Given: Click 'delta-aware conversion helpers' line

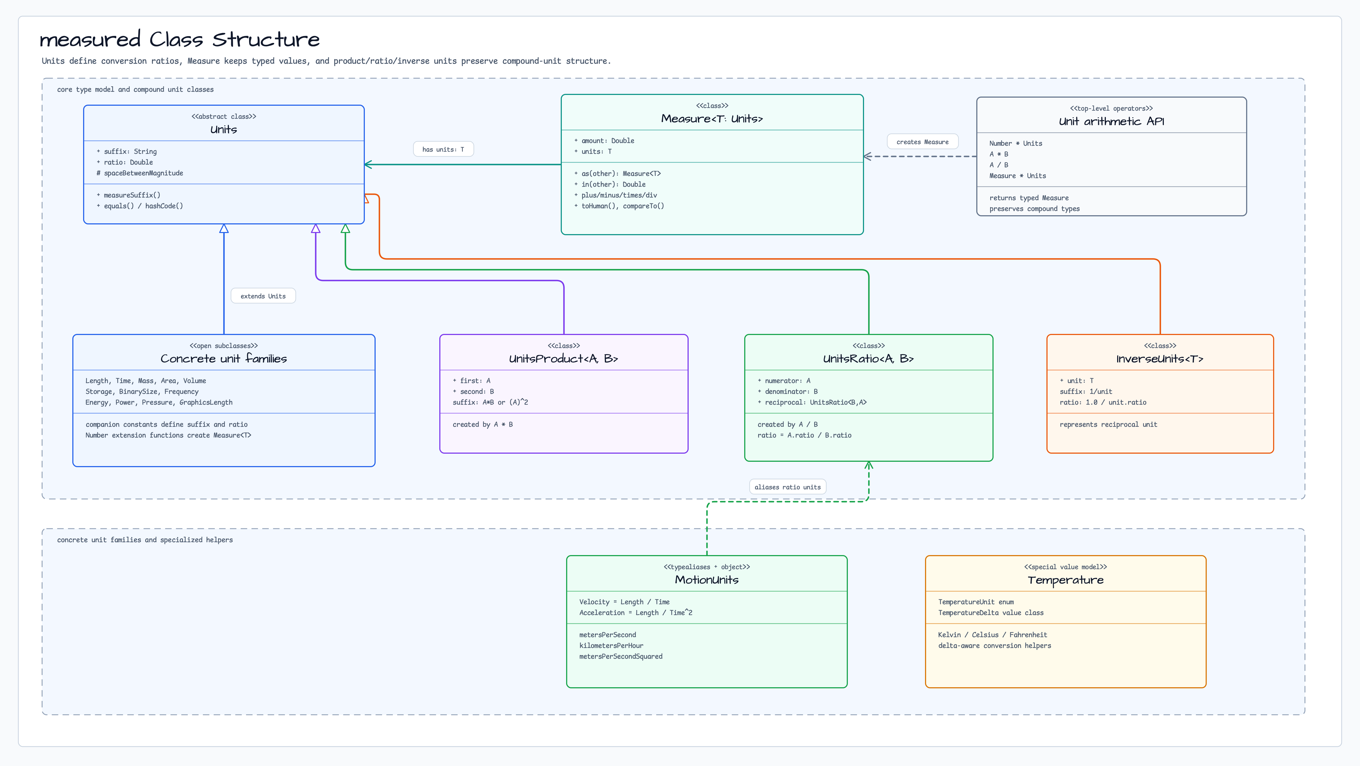Looking at the screenshot, I should [x=994, y=646].
